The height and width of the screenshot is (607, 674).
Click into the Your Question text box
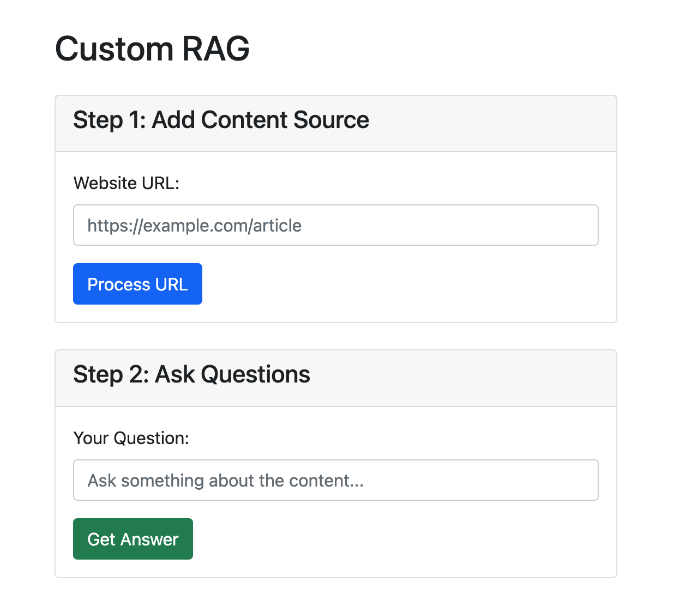coord(335,480)
